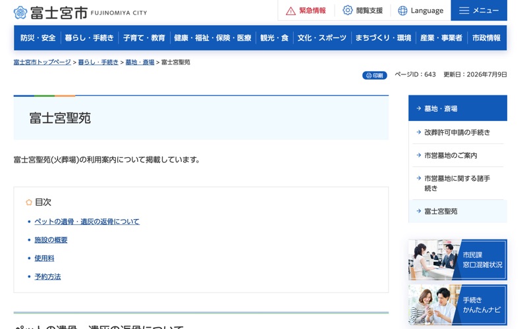Open 手続きかんたんナビ banner

coord(458,305)
